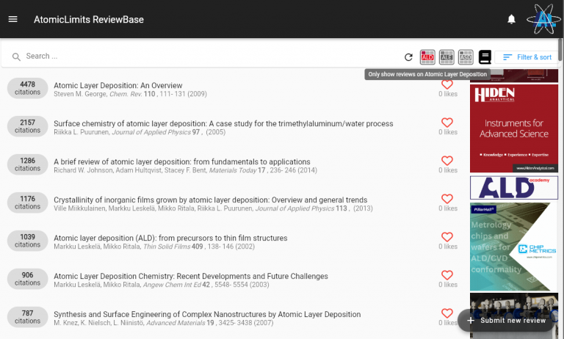This screenshot has height=339, width=564.
Task: Click 'Markku Leskelä, Mikko Ritala, Angew Chem' line
Action: tap(162, 285)
